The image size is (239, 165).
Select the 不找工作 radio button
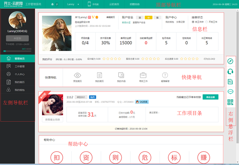pyautogui.click(x=207, y=22)
